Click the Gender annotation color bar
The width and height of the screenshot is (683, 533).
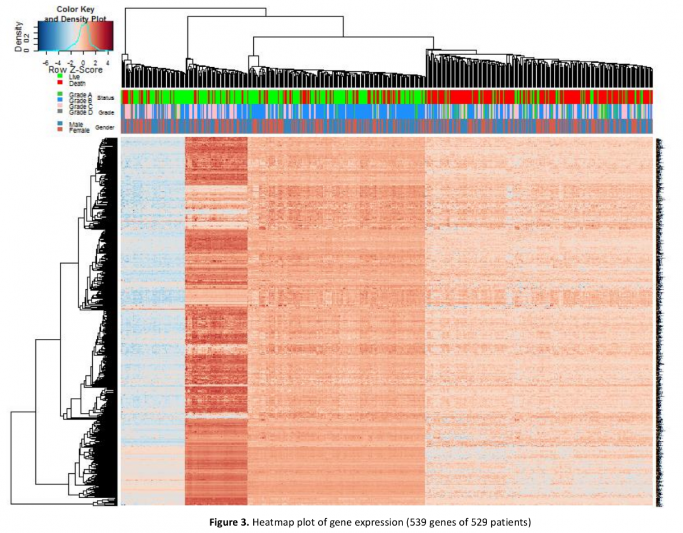pyautogui.click(x=387, y=126)
